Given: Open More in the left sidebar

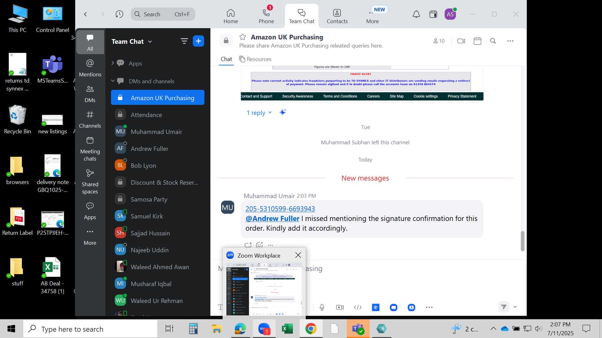Looking at the screenshot, I should [x=90, y=237].
